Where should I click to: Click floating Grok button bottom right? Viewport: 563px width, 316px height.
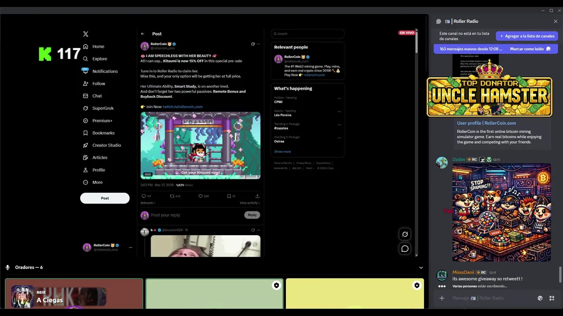(x=405, y=234)
